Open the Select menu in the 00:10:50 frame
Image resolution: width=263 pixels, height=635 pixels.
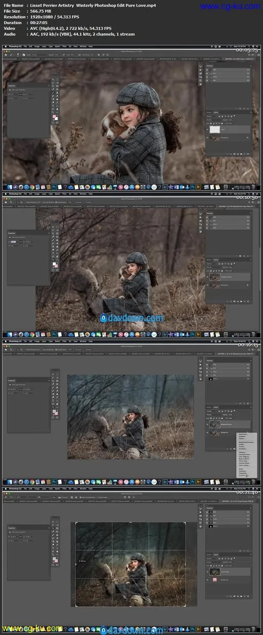57,194
